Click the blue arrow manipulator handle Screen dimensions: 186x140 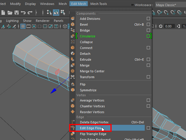click(x=53, y=92)
